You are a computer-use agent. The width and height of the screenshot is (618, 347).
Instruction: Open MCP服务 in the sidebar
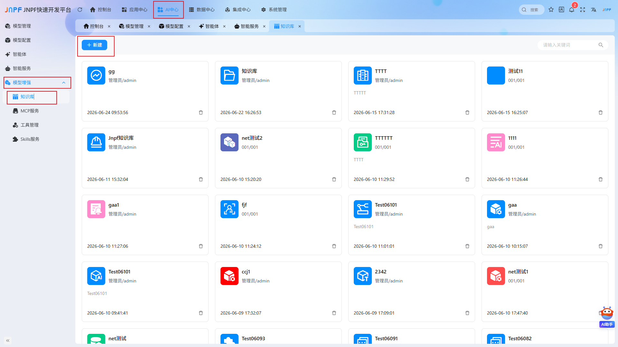click(30, 111)
